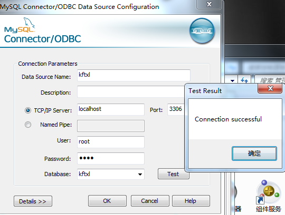Open the 组件服务 shortcut icon
The image size is (285, 215).
tap(268, 196)
